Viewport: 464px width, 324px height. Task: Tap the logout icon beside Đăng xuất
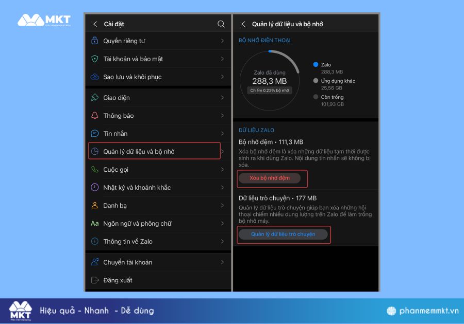point(95,280)
